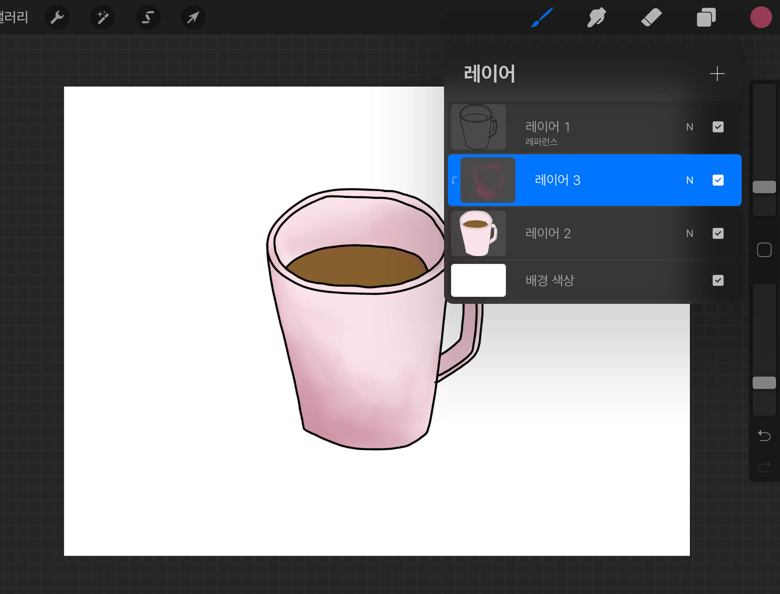
Task: Open the active color swatch
Action: (x=761, y=17)
